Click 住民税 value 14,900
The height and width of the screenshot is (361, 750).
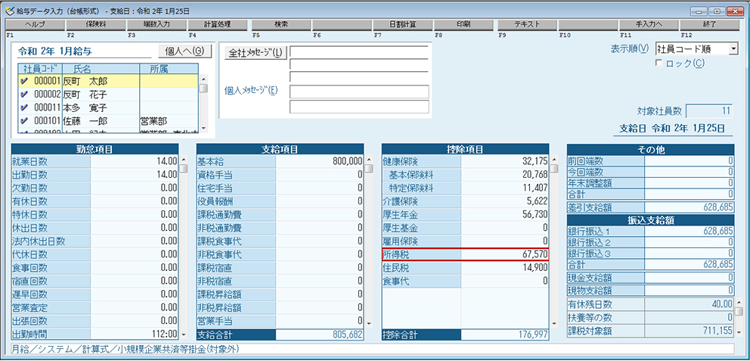point(505,267)
